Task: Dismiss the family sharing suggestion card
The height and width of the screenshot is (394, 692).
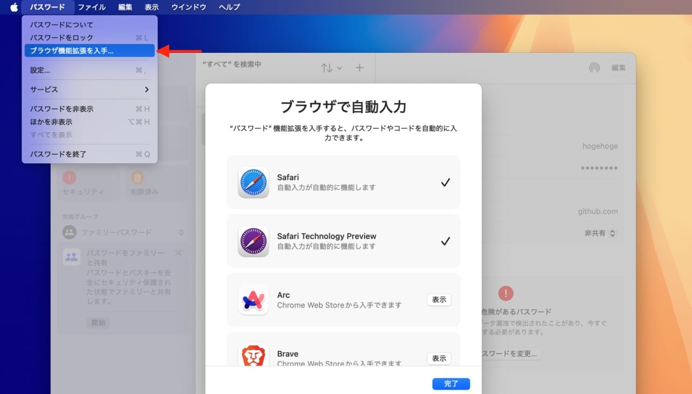Action: pos(178,253)
